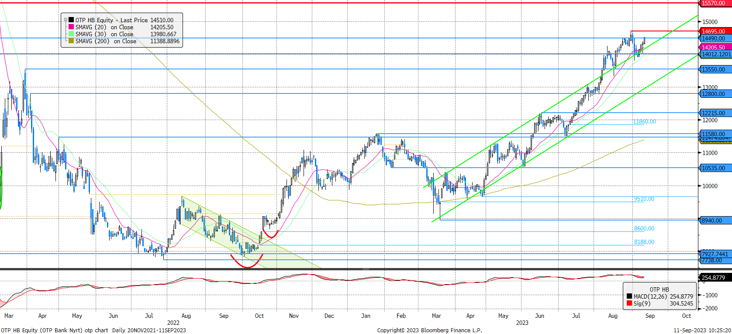The image size is (732, 334).
Task: Click the MACD axis tag 254.8779
Action: click(715, 278)
